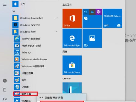The width and height of the screenshot is (136, 102).
Task: Open the 邮件 Mail tile
Action: point(112,18)
